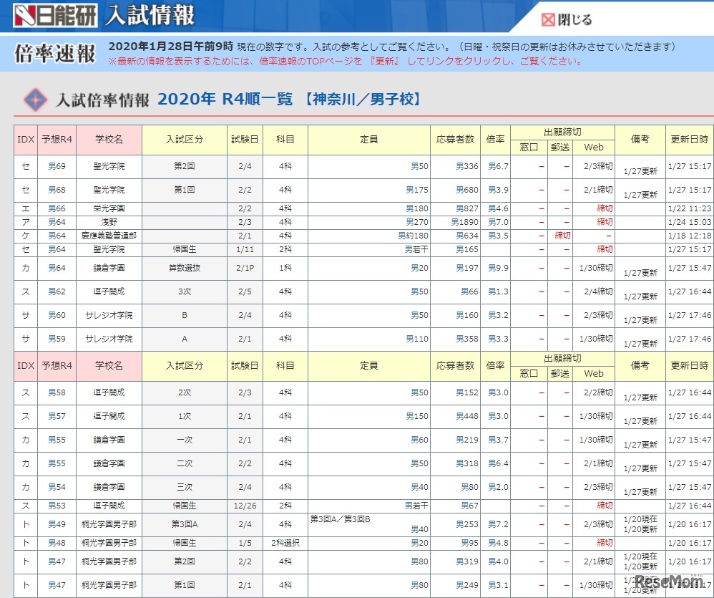This screenshot has width=714, height=598.
Task: Open 桐光学園男子部 in the 第3回A row
Action: point(109,524)
